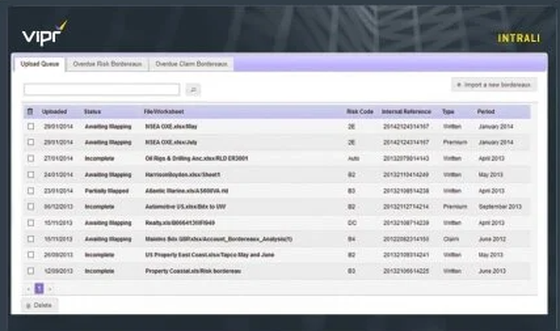Switch to Overdue Claim Bordereaux tab
The image size is (560, 331).
(192, 64)
